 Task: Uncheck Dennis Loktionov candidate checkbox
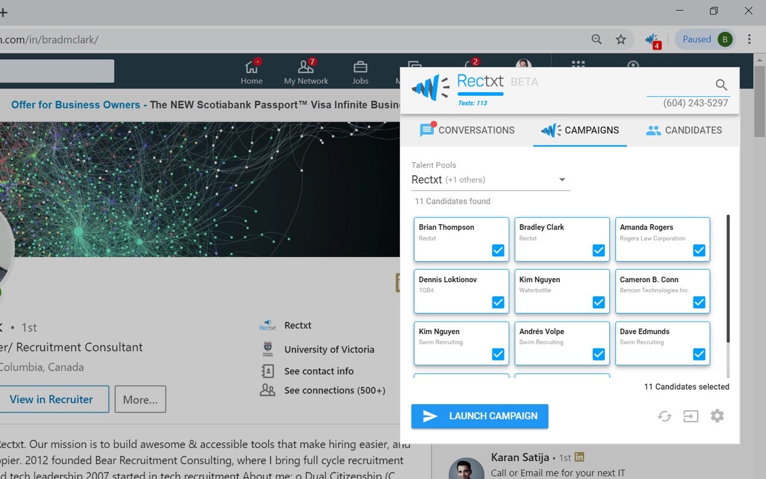pos(498,302)
